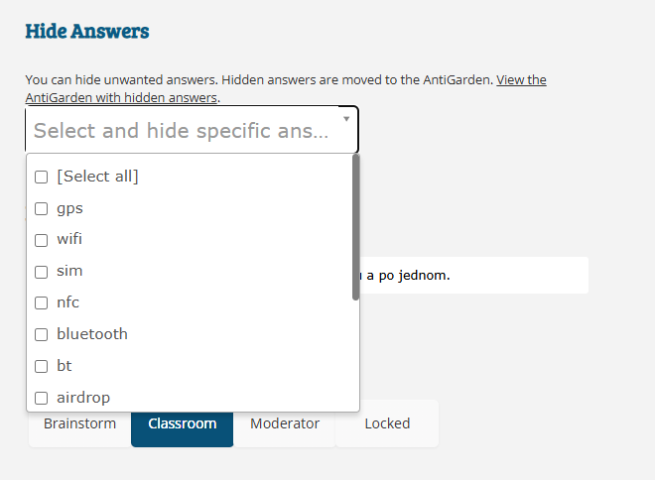Click the Hide Answers heading
The width and height of the screenshot is (655, 480).
coord(87,31)
